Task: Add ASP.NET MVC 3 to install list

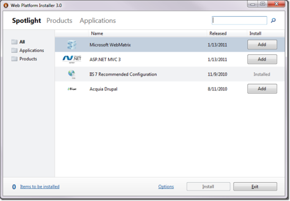Action: pos(262,60)
